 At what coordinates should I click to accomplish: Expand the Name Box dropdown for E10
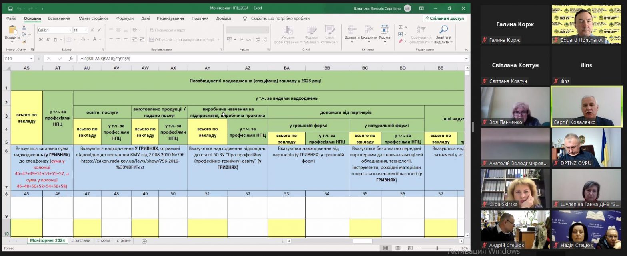coord(31,59)
